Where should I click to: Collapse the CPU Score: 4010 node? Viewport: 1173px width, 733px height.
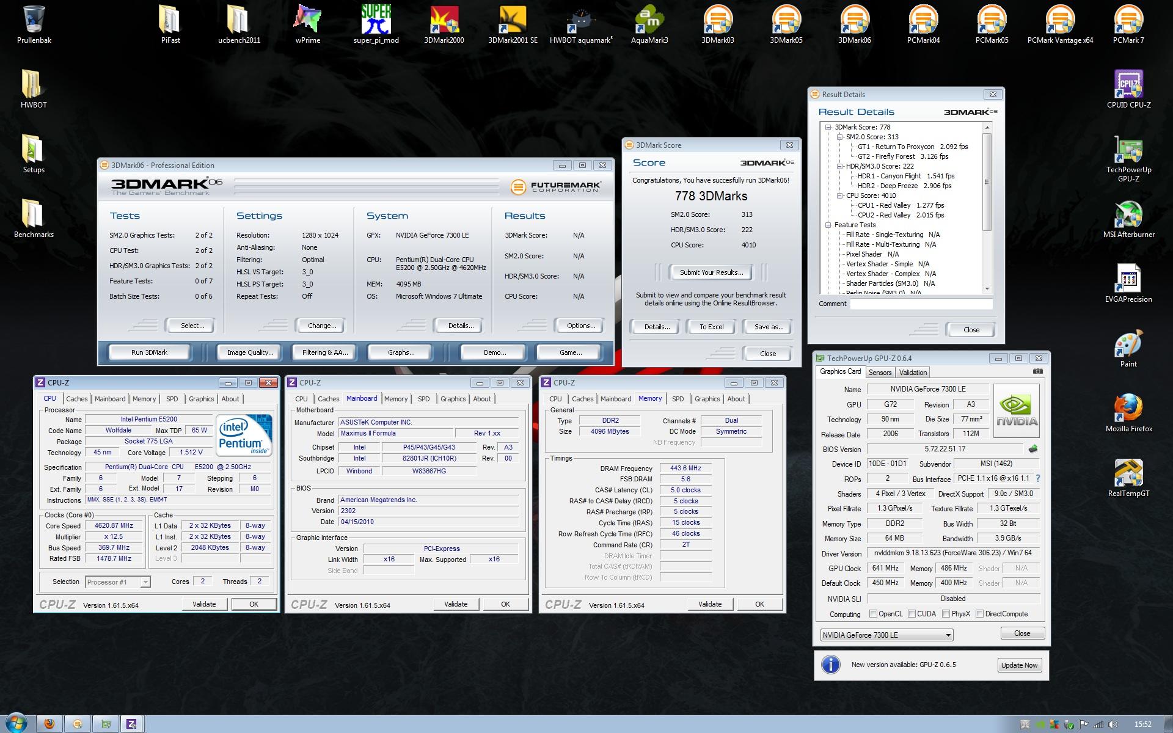839,195
